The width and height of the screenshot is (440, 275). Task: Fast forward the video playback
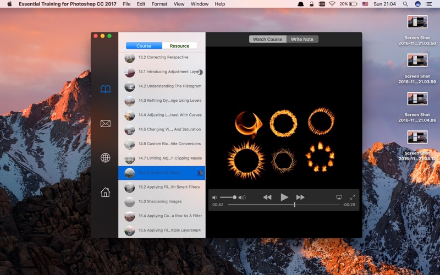pos(300,197)
